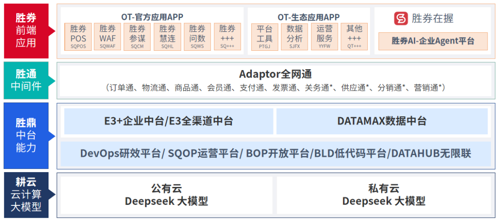Click the E3+企业中台/E3全渠道中台 block
Screen dimensions: 499x222
169,121
